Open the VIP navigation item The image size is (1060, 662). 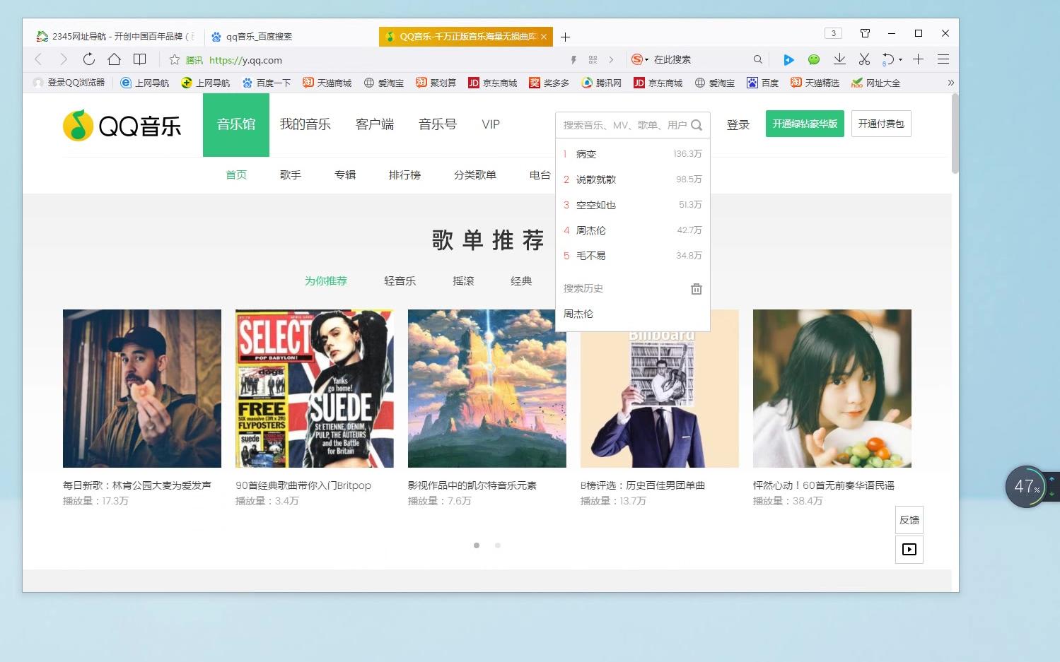(x=491, y=124)
